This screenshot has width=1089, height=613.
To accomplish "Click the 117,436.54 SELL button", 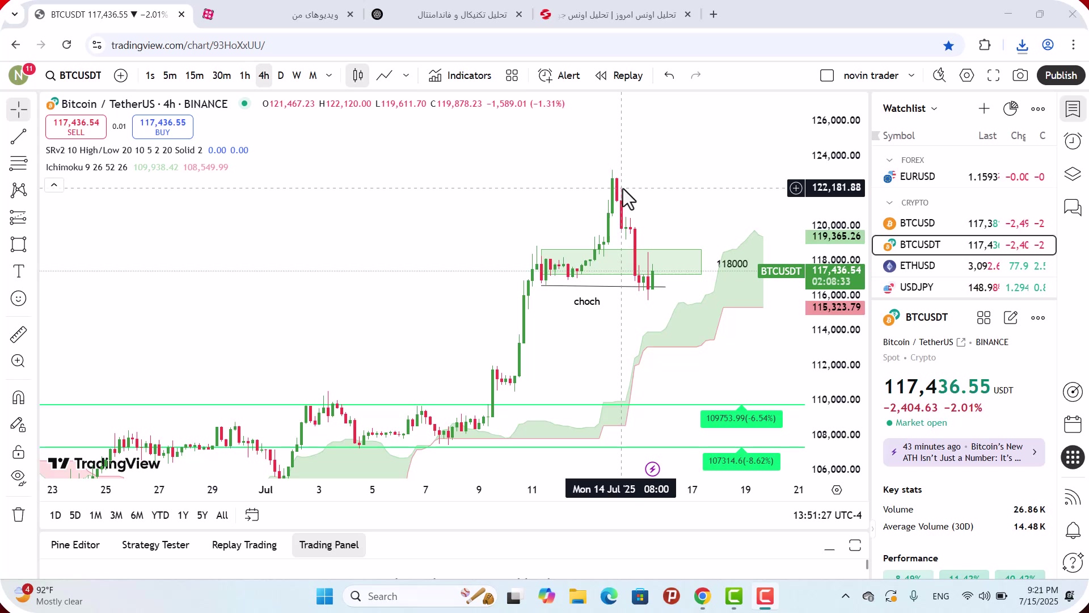I will point(76,127).
